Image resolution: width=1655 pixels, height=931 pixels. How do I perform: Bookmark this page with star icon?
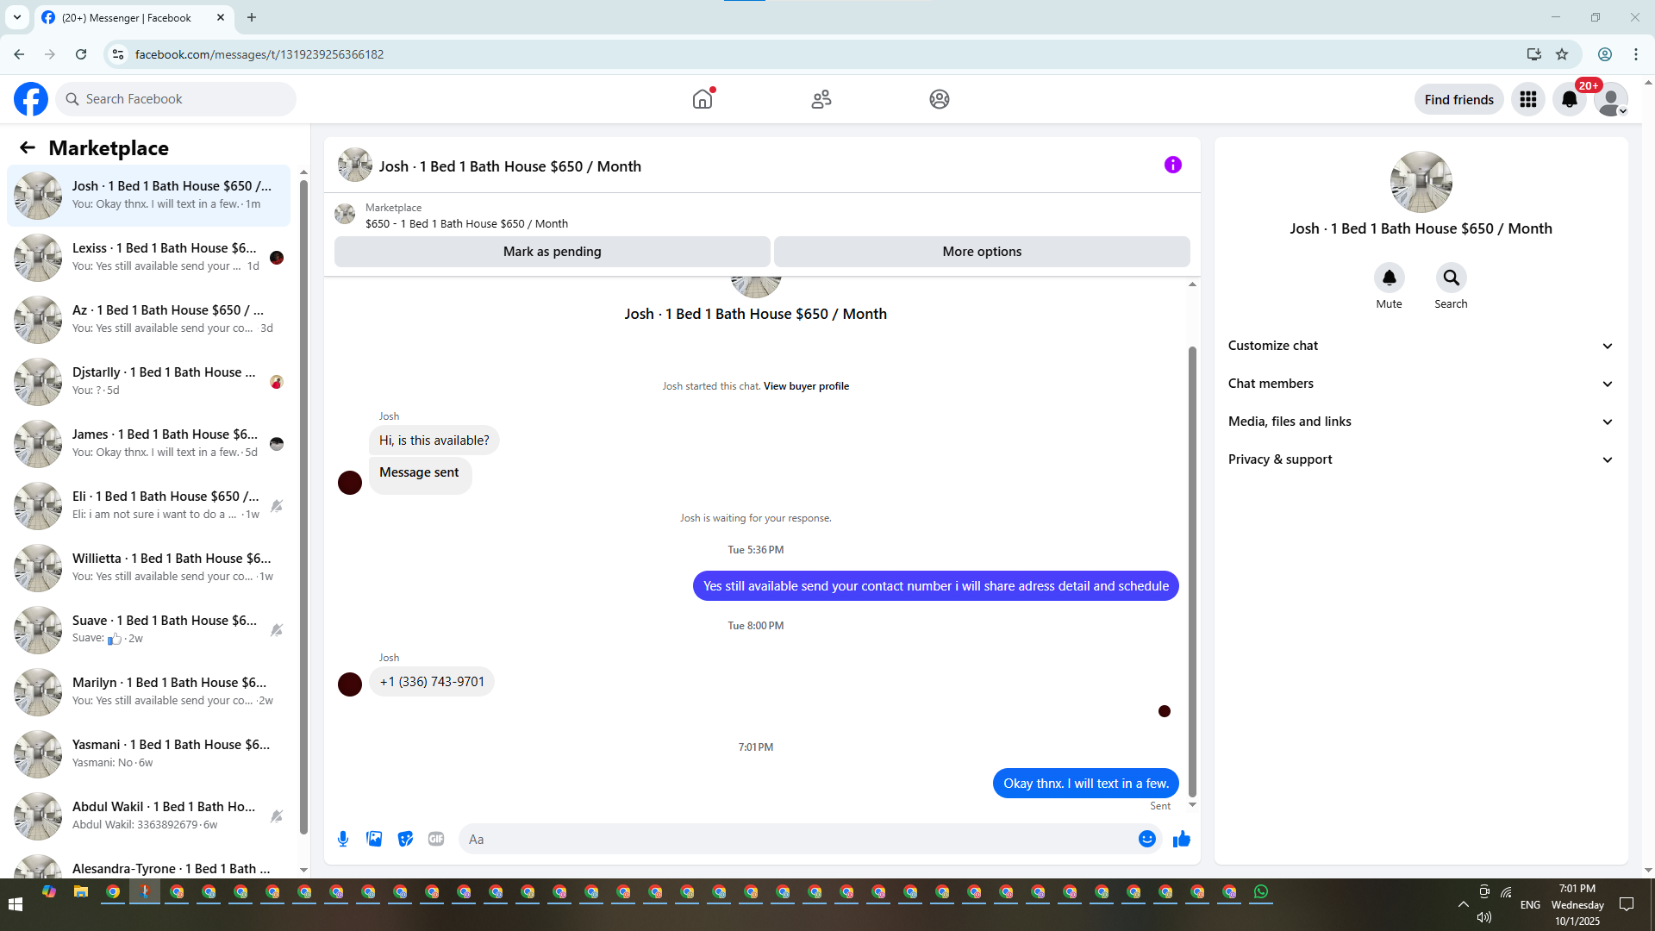1562,54
